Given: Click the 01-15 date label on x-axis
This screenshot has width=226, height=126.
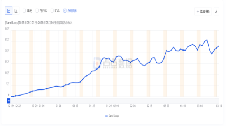Looking at the screenshot, I should (75, 106).
